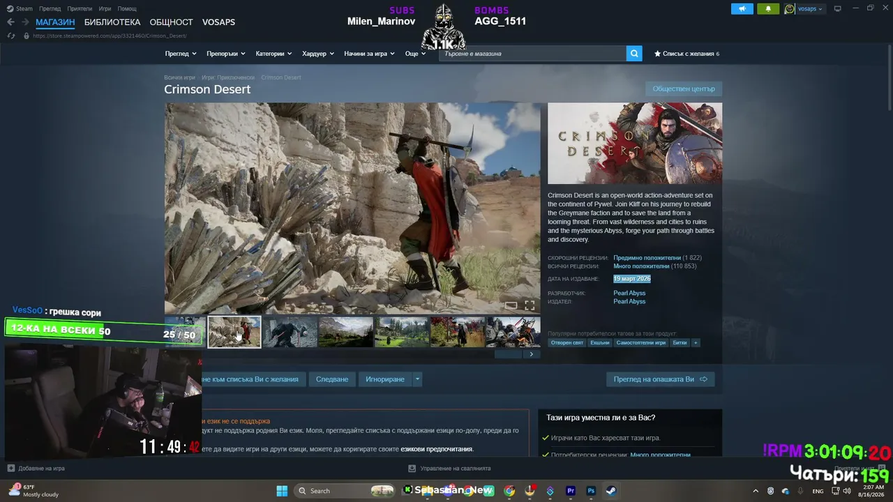Switch to the БИБЛИОТЕКА tab
This screenshot has width=893, height=502.
click(x=112, y=22)
